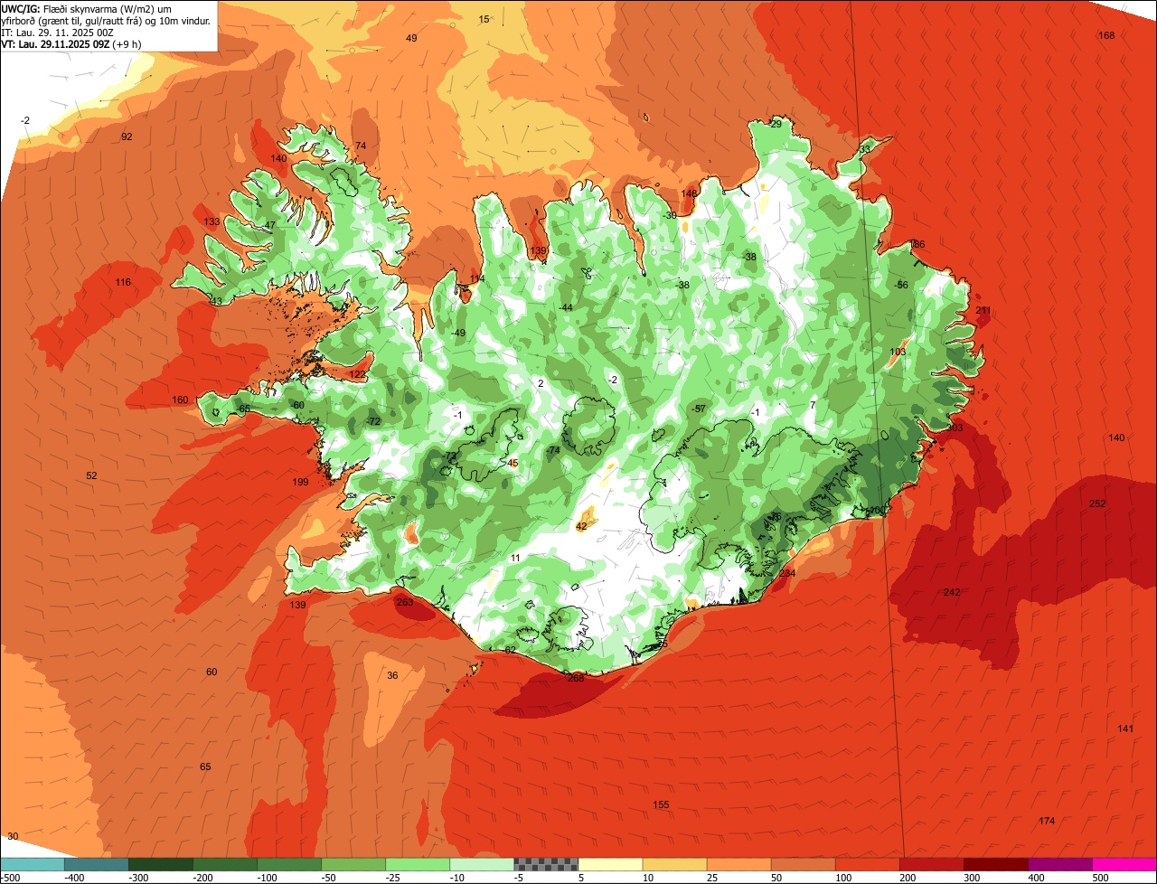Click the map value 160
The width and height of the screenshot is (1157, 884).
tap(181, 400)
